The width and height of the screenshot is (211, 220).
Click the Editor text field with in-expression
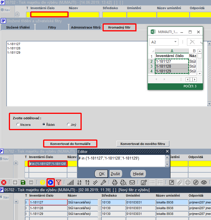(122, 161)
